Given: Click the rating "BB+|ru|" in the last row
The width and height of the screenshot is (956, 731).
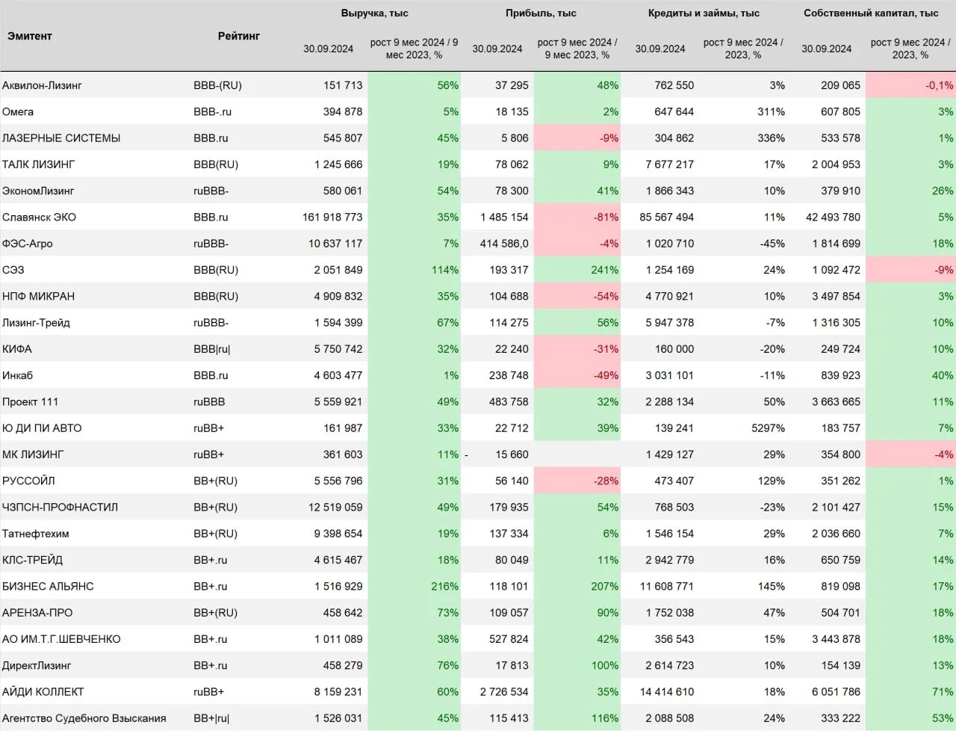Looking at the screenshot, I should (x=211, y=718).
